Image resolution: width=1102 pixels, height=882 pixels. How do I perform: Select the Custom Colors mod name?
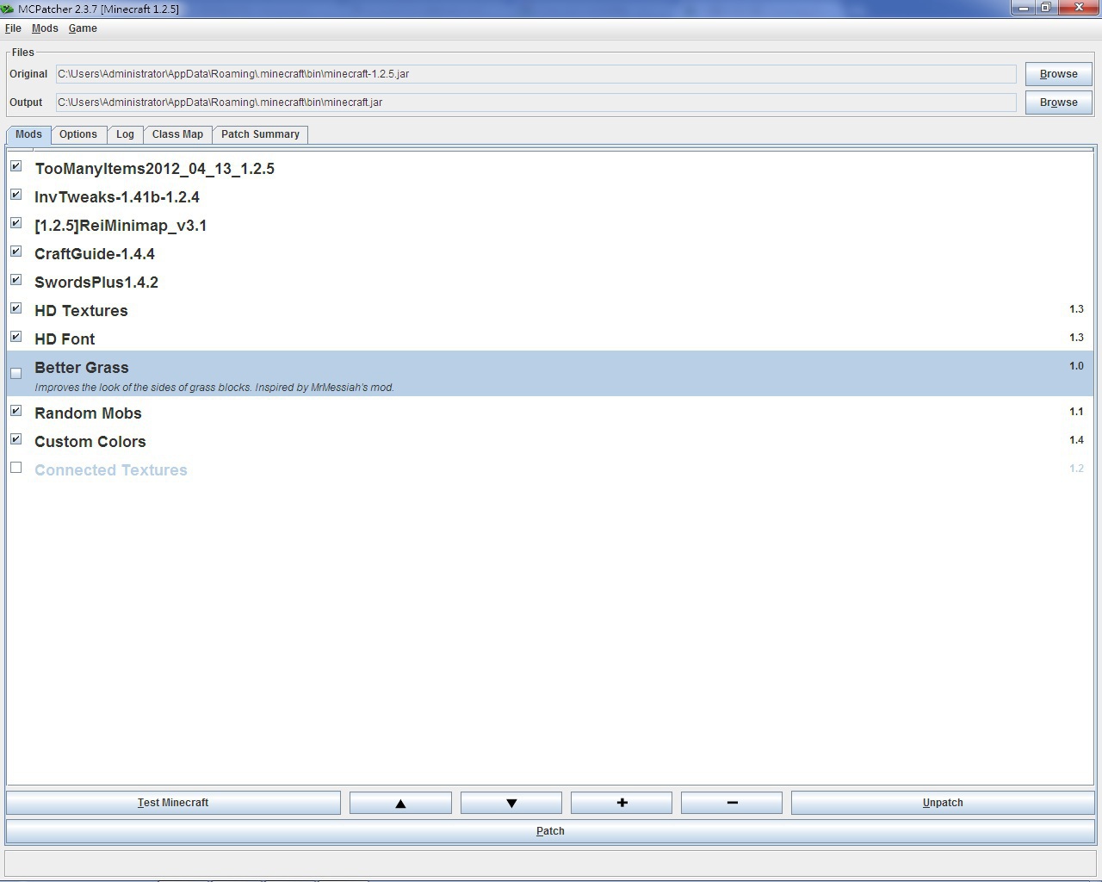tap(90, 442)
